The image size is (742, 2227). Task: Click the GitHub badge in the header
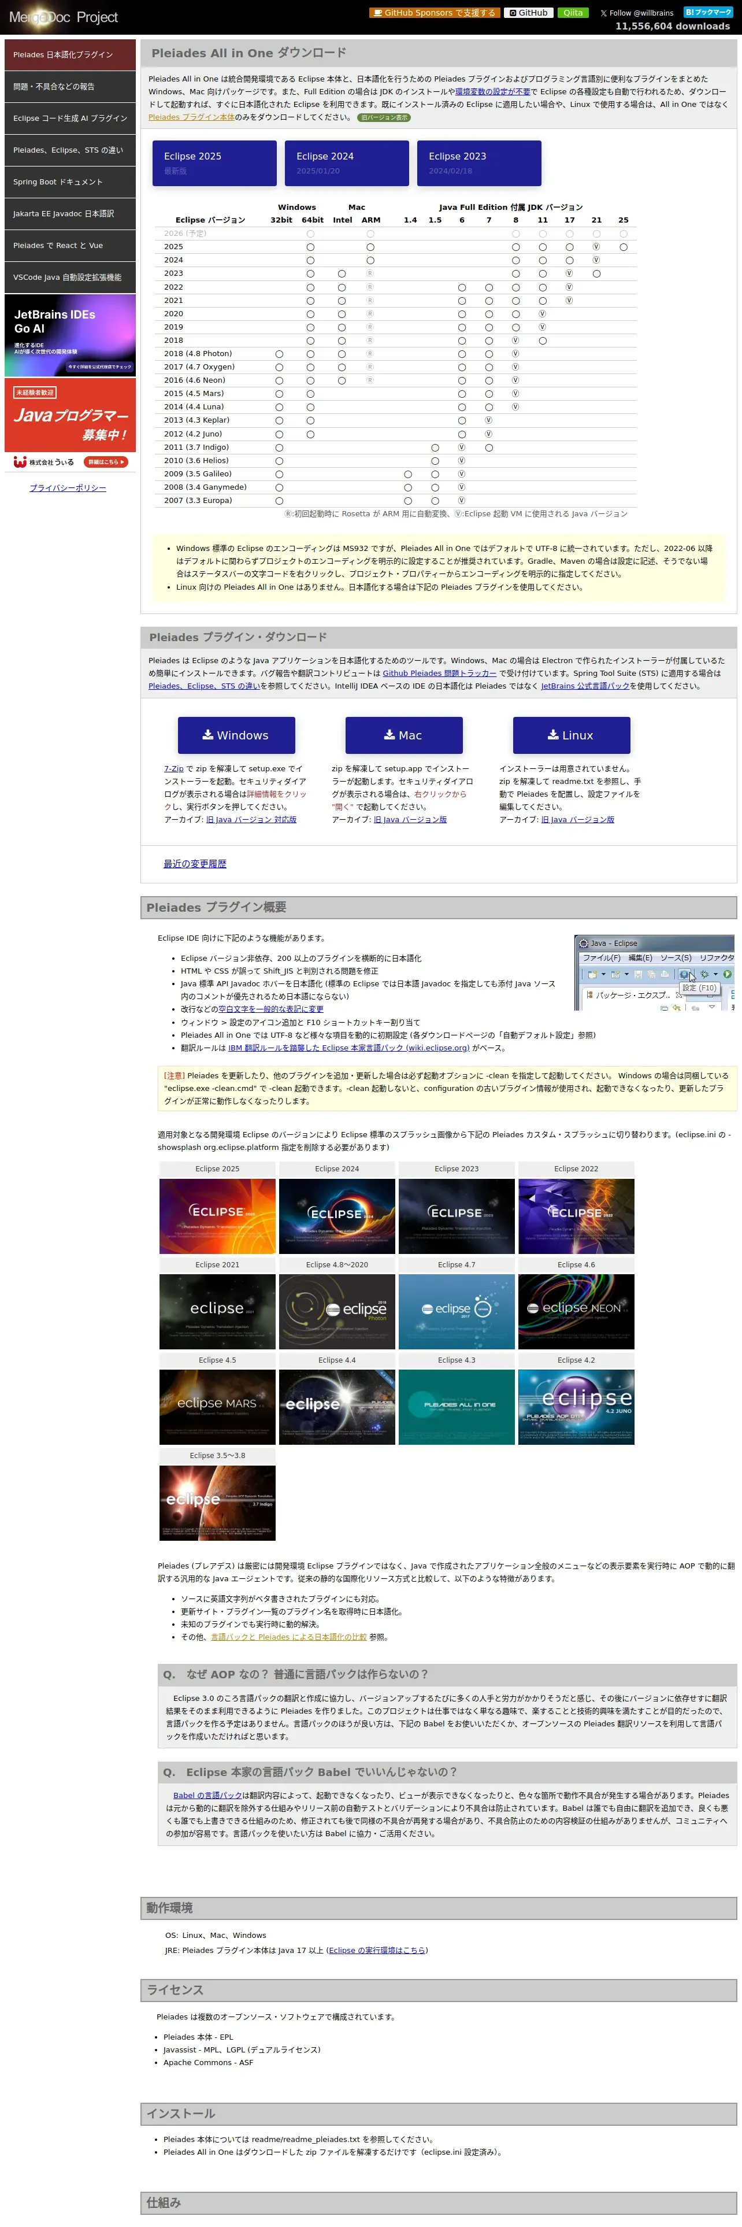(x=529, y=13)
